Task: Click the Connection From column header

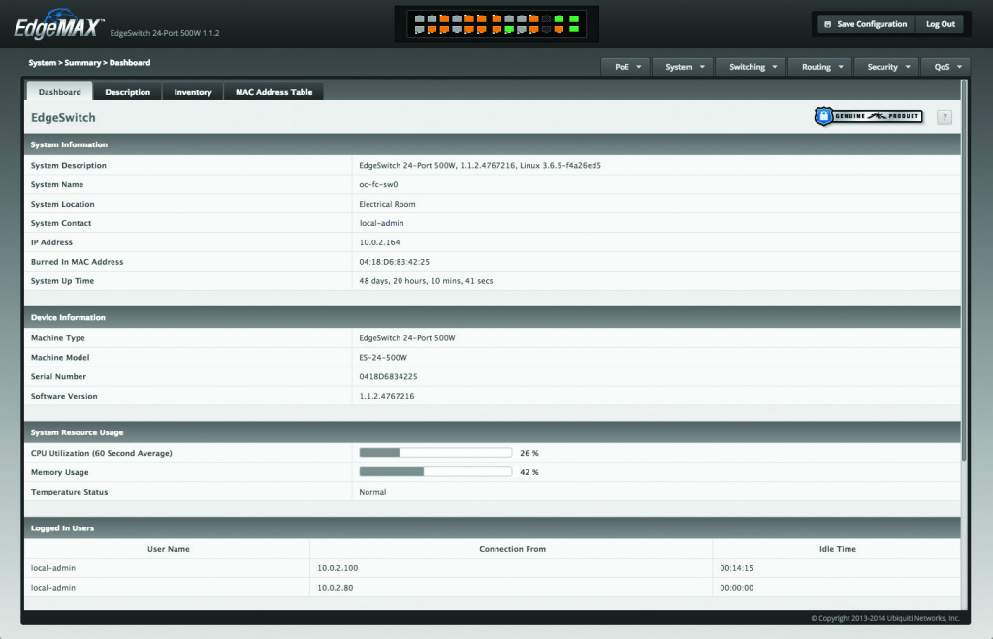Action: 512,549
